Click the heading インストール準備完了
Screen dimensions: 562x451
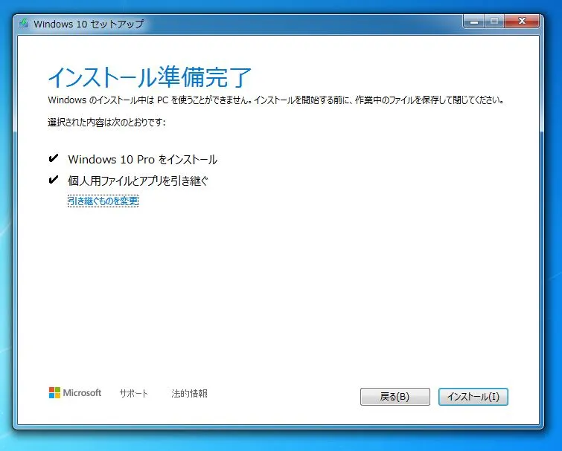click(x=150, y=77)
